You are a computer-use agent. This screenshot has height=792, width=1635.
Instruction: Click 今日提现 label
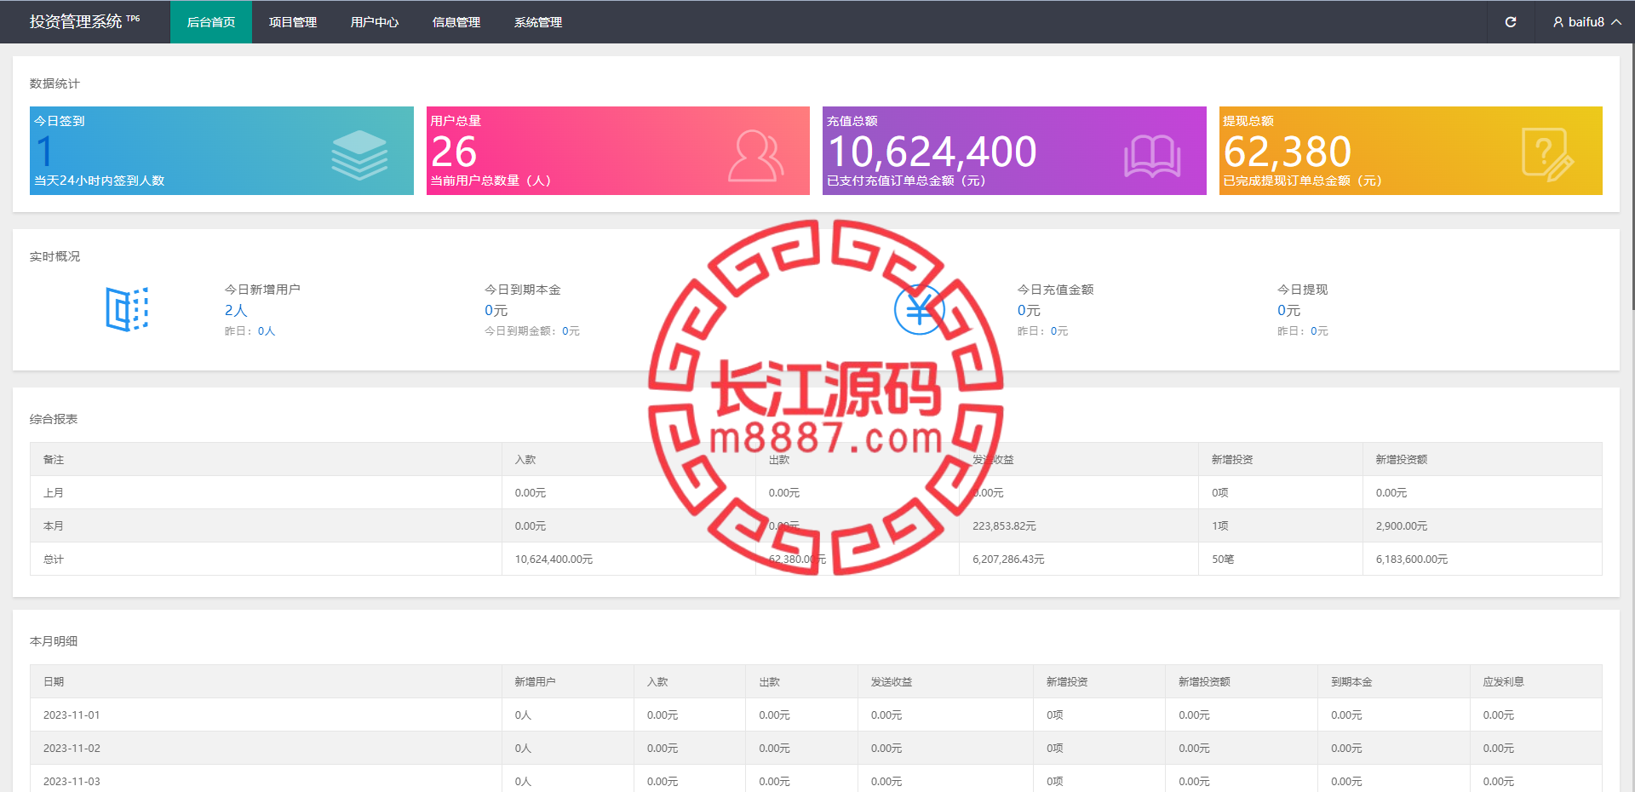[1303, 290]
